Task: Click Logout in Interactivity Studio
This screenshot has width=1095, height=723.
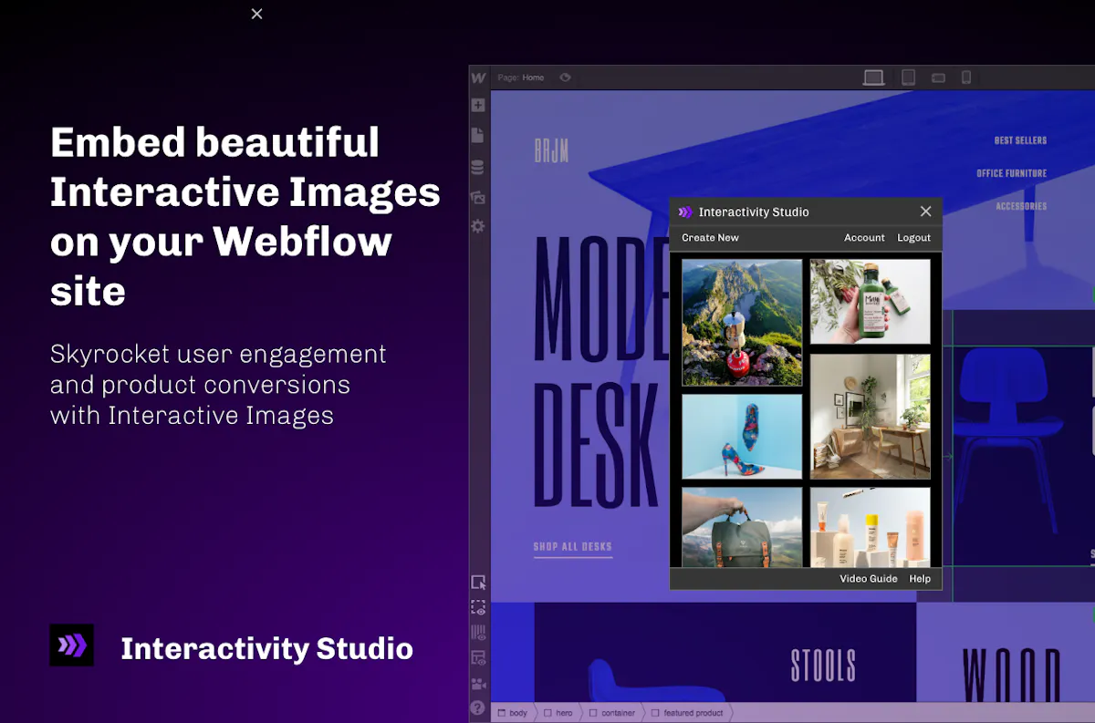Action: [x=913, y=238]
